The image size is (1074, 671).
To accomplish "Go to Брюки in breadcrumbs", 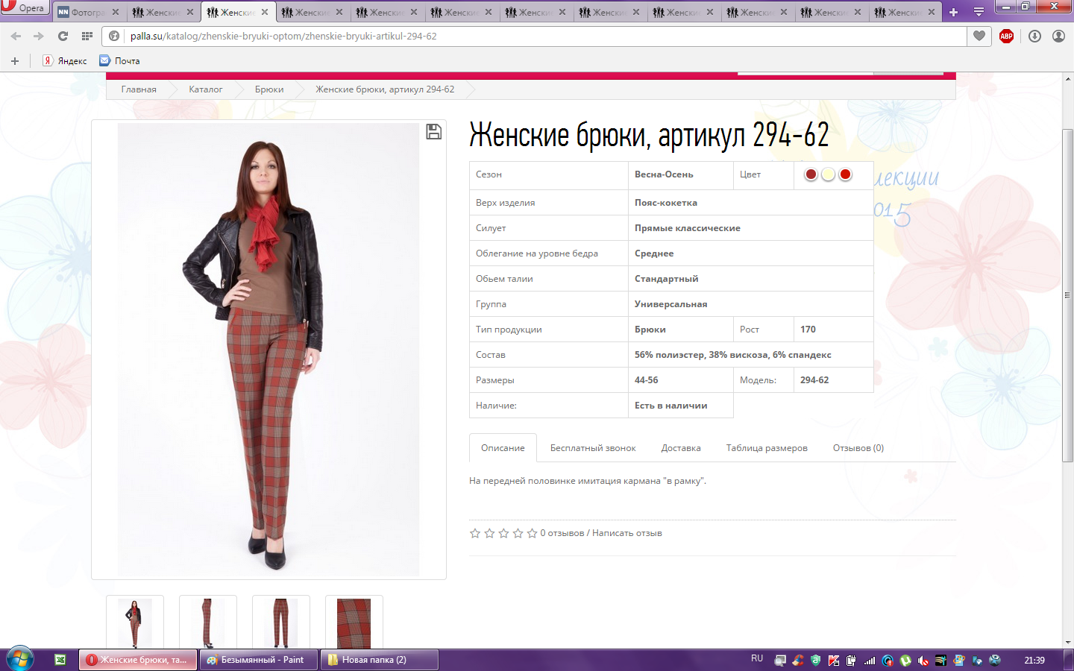I will 269,89.
